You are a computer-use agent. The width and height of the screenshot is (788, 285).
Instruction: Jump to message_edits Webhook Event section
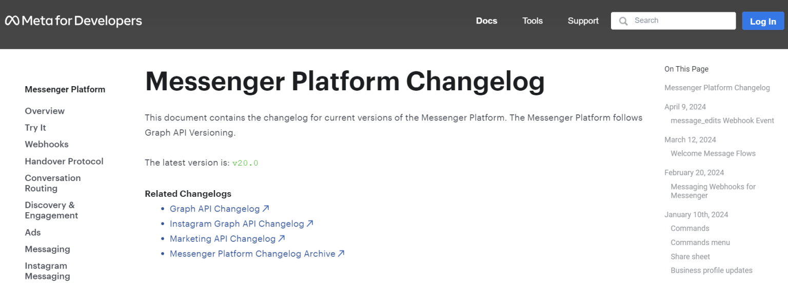pos(722,120)
